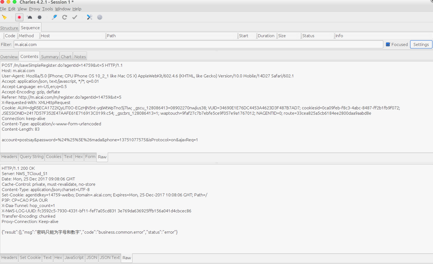Image resolution: width=433 pixels, height=264 pixels.
Task: Open the Help menu
Action: pyautogui.click(x=77, y=9)
